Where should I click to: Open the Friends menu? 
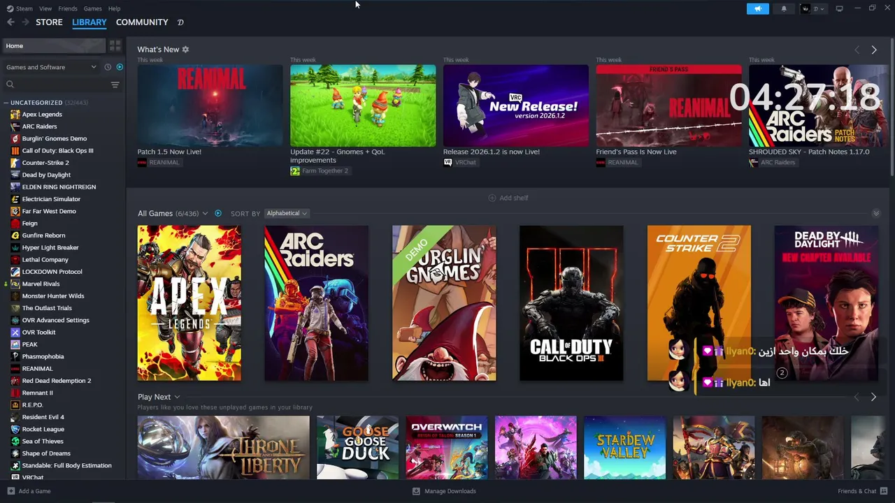tap(68, 8)
